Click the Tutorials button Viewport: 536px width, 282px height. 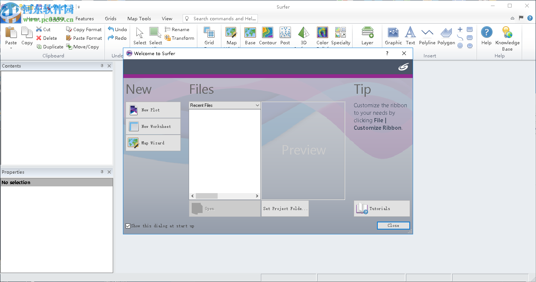click(382, 208)
